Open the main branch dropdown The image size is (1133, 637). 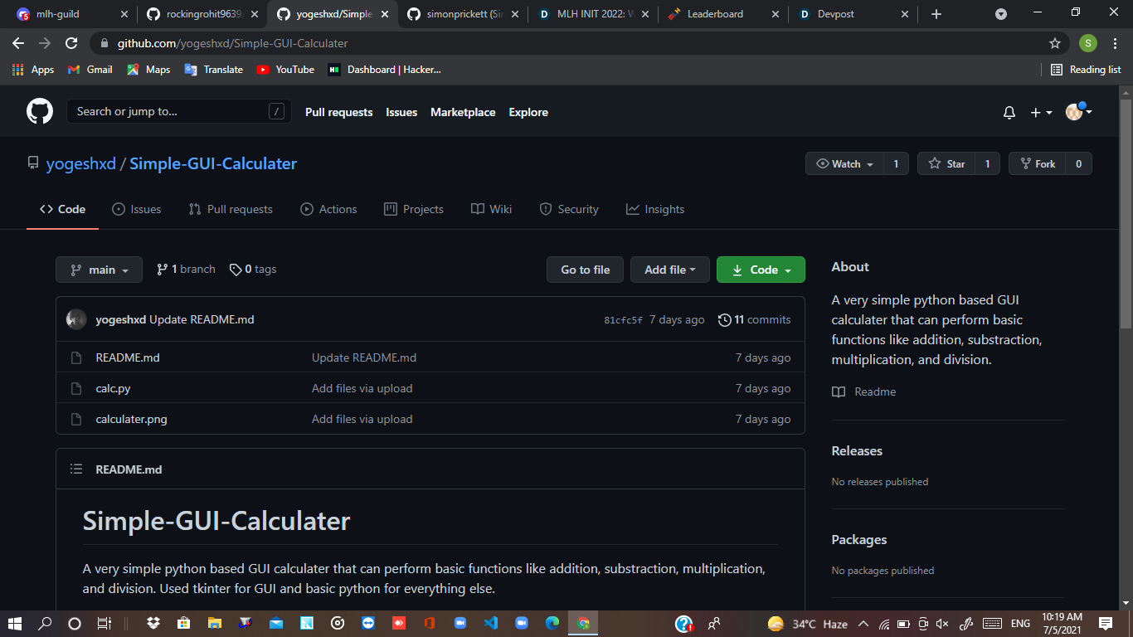coord(99,269)
